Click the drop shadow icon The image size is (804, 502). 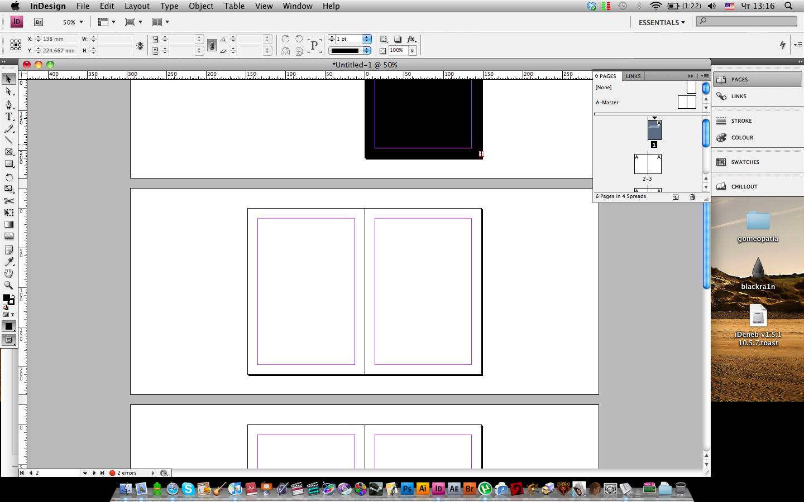[x=398, y=39]
